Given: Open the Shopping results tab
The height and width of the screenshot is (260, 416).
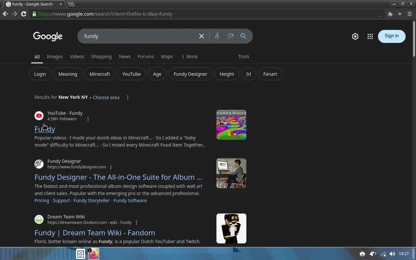Looking at the screenshot, I should 101,57.
